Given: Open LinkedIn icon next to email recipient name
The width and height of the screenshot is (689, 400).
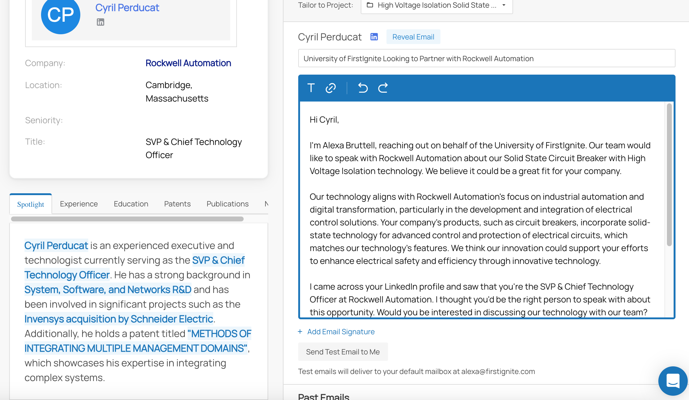Looking at the screenshot, I should point(374,37).
